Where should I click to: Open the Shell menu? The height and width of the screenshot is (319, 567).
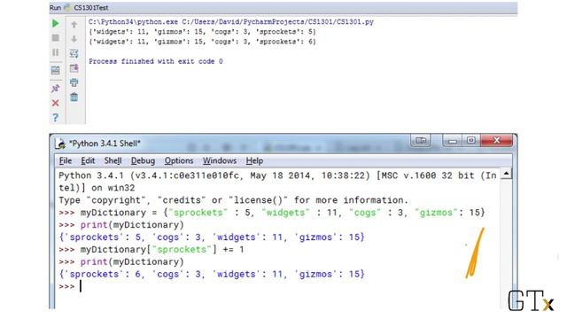click(113, 160)
